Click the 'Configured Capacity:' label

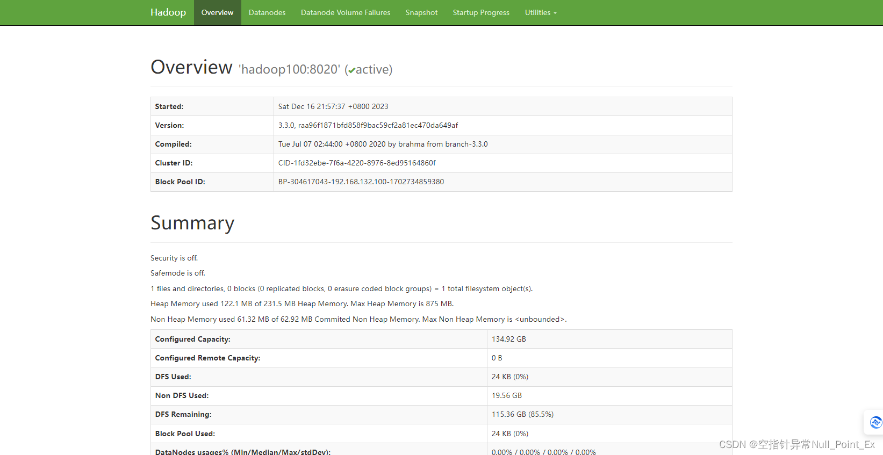[193, 339]
